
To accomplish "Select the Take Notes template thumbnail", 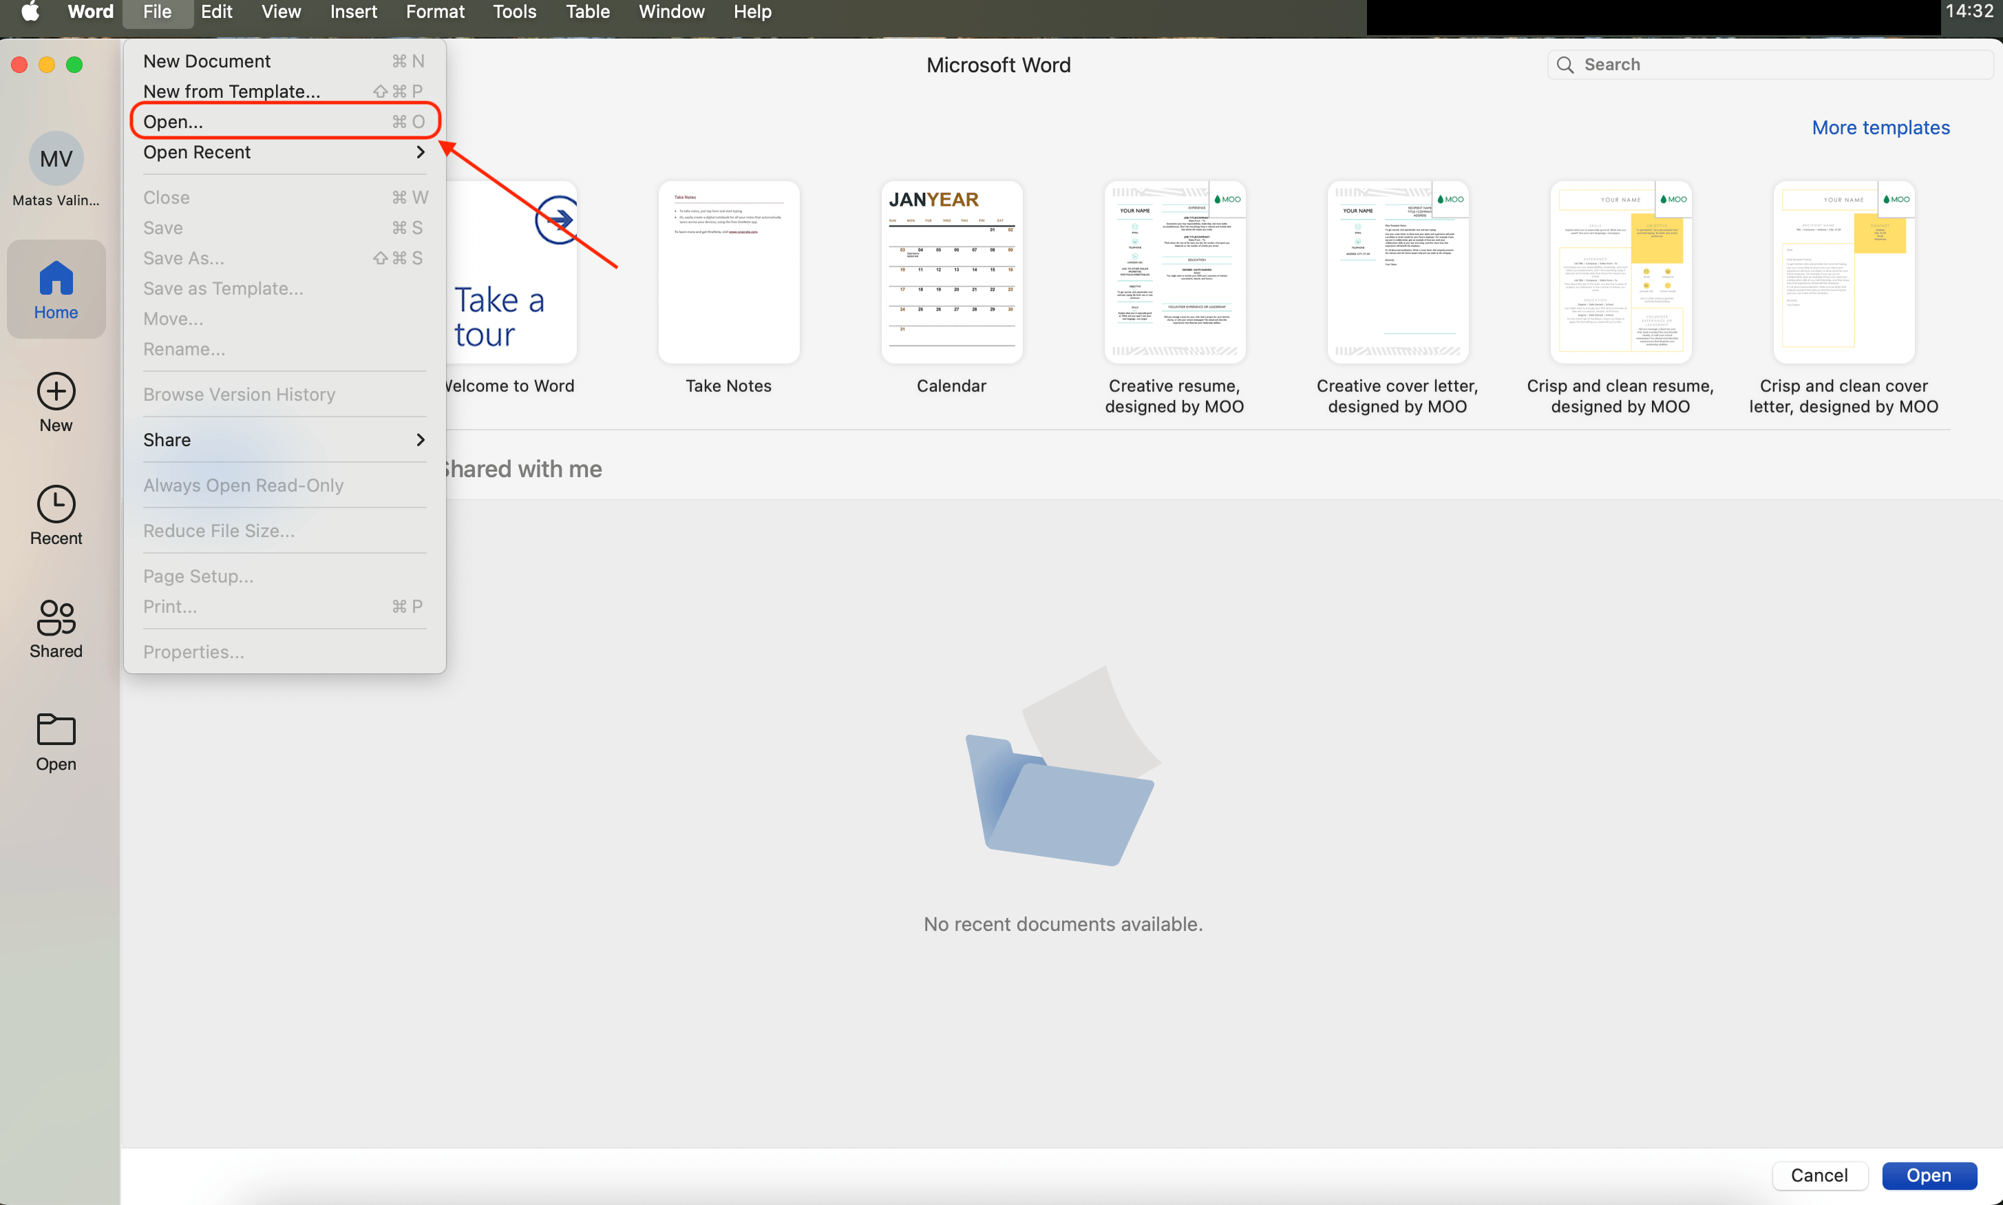I will [x=729, y=272].
